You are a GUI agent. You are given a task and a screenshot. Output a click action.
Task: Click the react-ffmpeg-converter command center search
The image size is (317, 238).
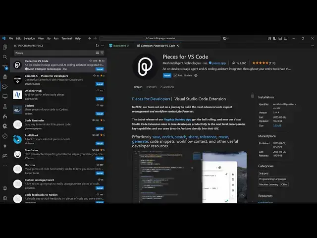coord(160,38)
